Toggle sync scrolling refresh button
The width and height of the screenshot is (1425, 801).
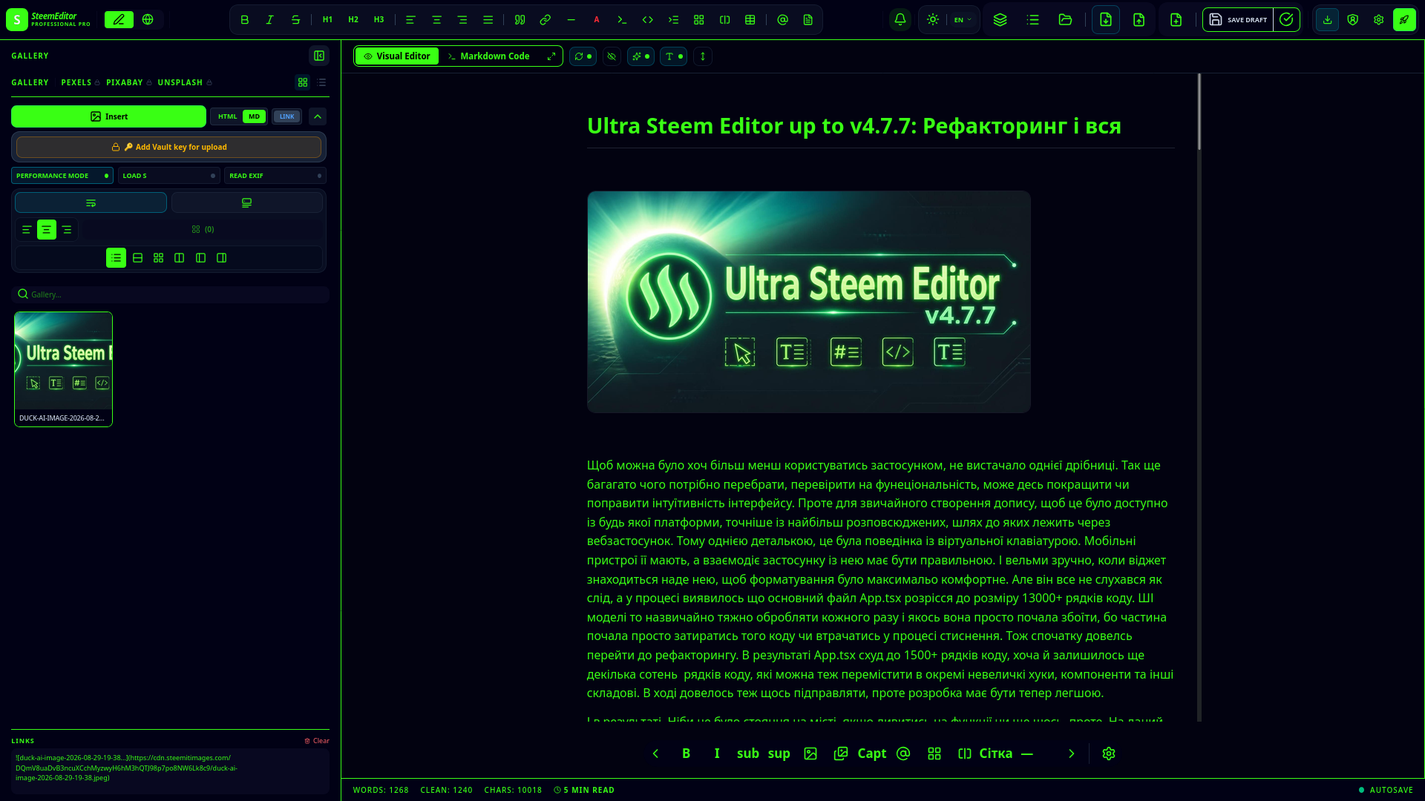coord(583,56)
